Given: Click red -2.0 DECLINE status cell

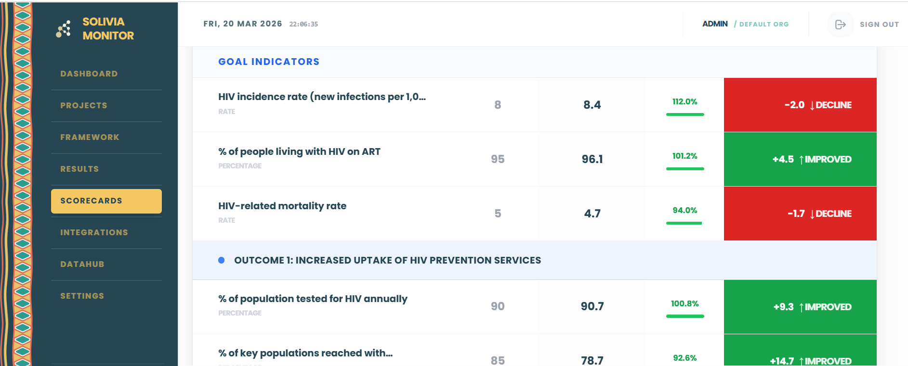Looking at the screenshot, I should pyautogui.click(x=800, y=105).
